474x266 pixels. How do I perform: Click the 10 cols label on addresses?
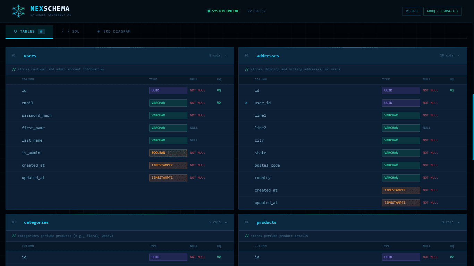click(x=447, y=56)
